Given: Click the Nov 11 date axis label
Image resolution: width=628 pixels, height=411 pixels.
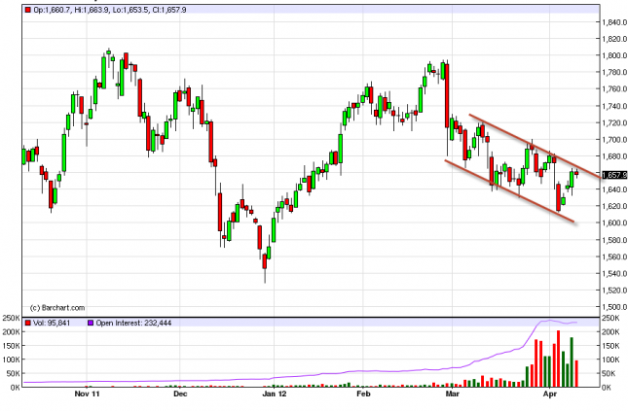Looking at the screenshot, I should [87, 394].
